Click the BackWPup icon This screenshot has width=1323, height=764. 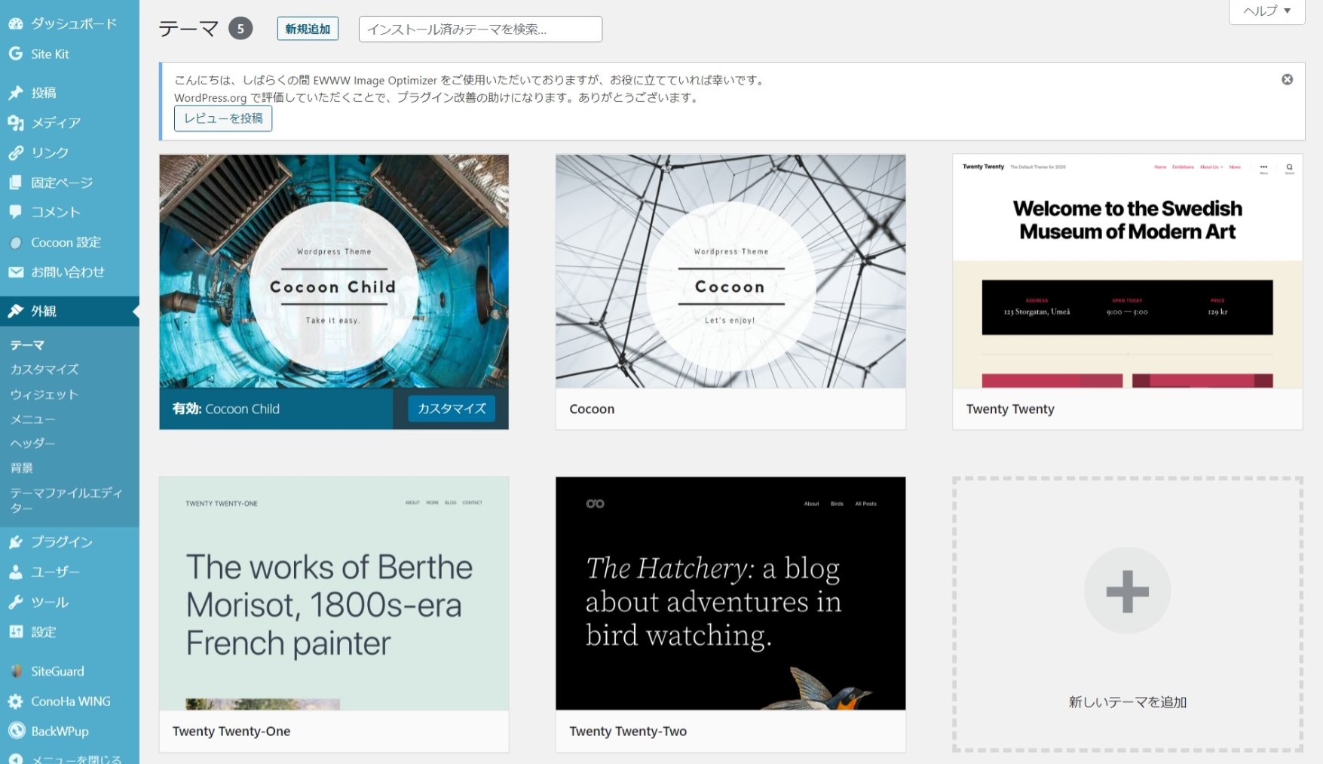pyautogui.click(x=16, y=731)
